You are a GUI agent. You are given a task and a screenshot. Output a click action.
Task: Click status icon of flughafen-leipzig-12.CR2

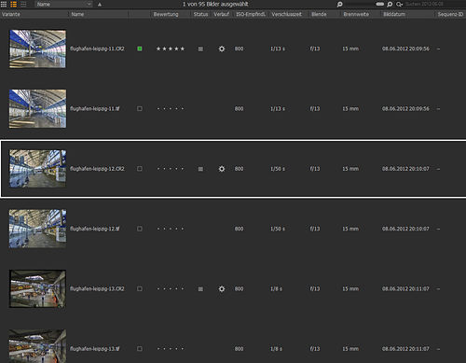pyautogui.click(x=200, y=169)
